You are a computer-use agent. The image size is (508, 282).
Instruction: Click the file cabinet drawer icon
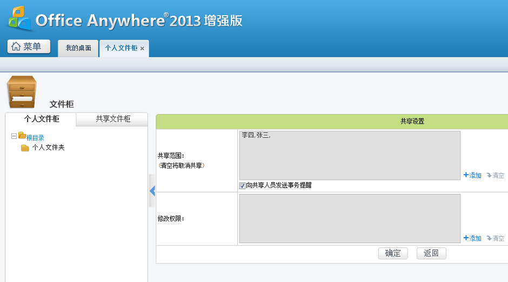(x=22, y=92)
